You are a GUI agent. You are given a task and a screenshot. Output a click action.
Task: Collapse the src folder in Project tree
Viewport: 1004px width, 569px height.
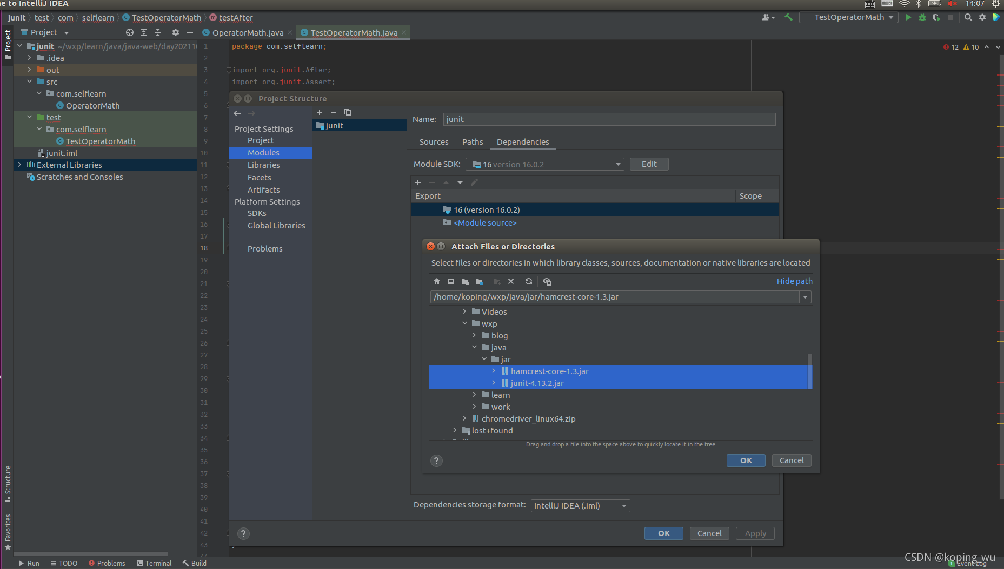[29, 82]
